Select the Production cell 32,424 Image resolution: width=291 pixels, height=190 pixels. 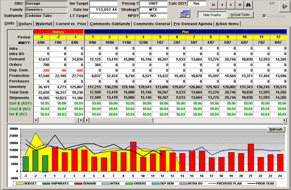(x=110, y=76)
